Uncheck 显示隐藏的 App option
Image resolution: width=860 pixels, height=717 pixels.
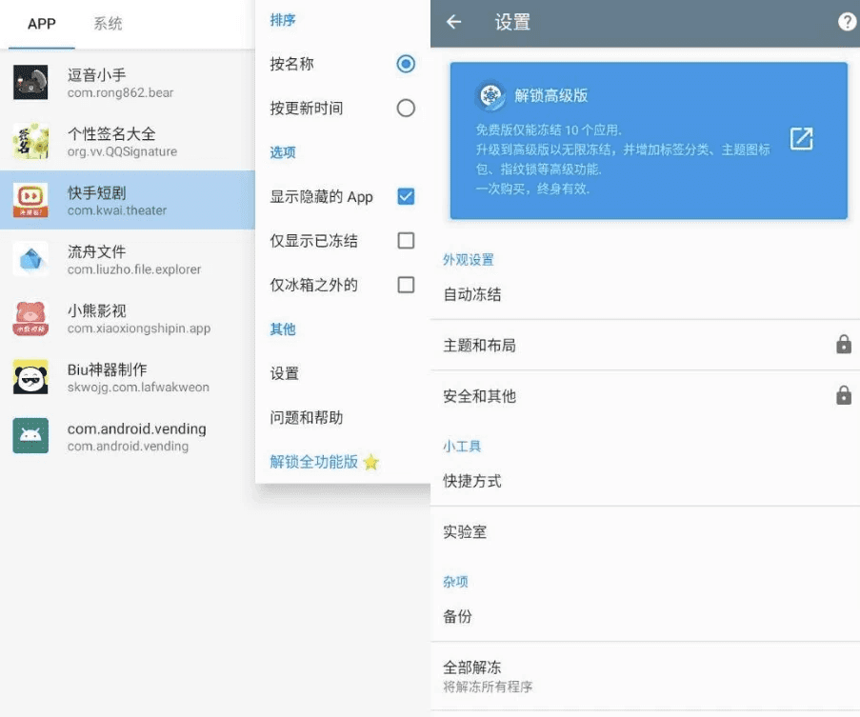[407, 197]
